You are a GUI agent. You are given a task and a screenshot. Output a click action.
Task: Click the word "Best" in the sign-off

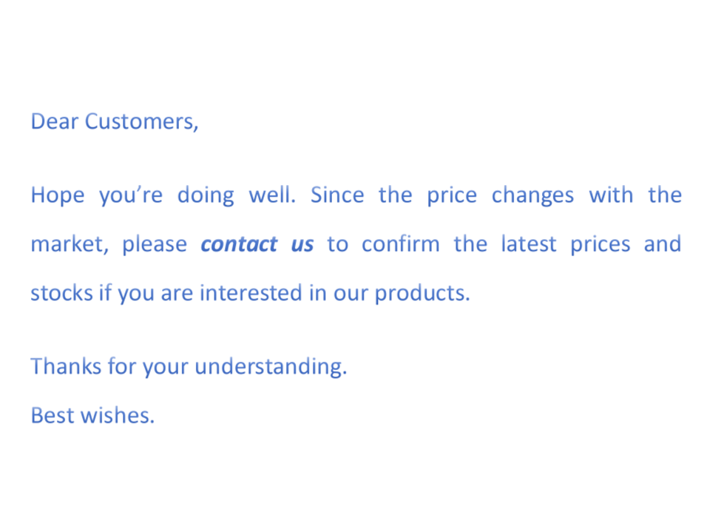click(52, 416)
